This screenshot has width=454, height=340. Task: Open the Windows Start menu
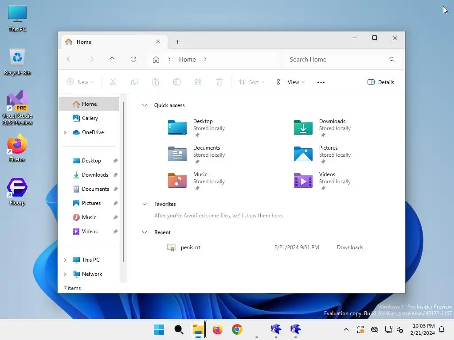tap(159, 329)
